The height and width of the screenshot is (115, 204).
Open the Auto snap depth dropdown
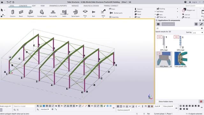157,106
